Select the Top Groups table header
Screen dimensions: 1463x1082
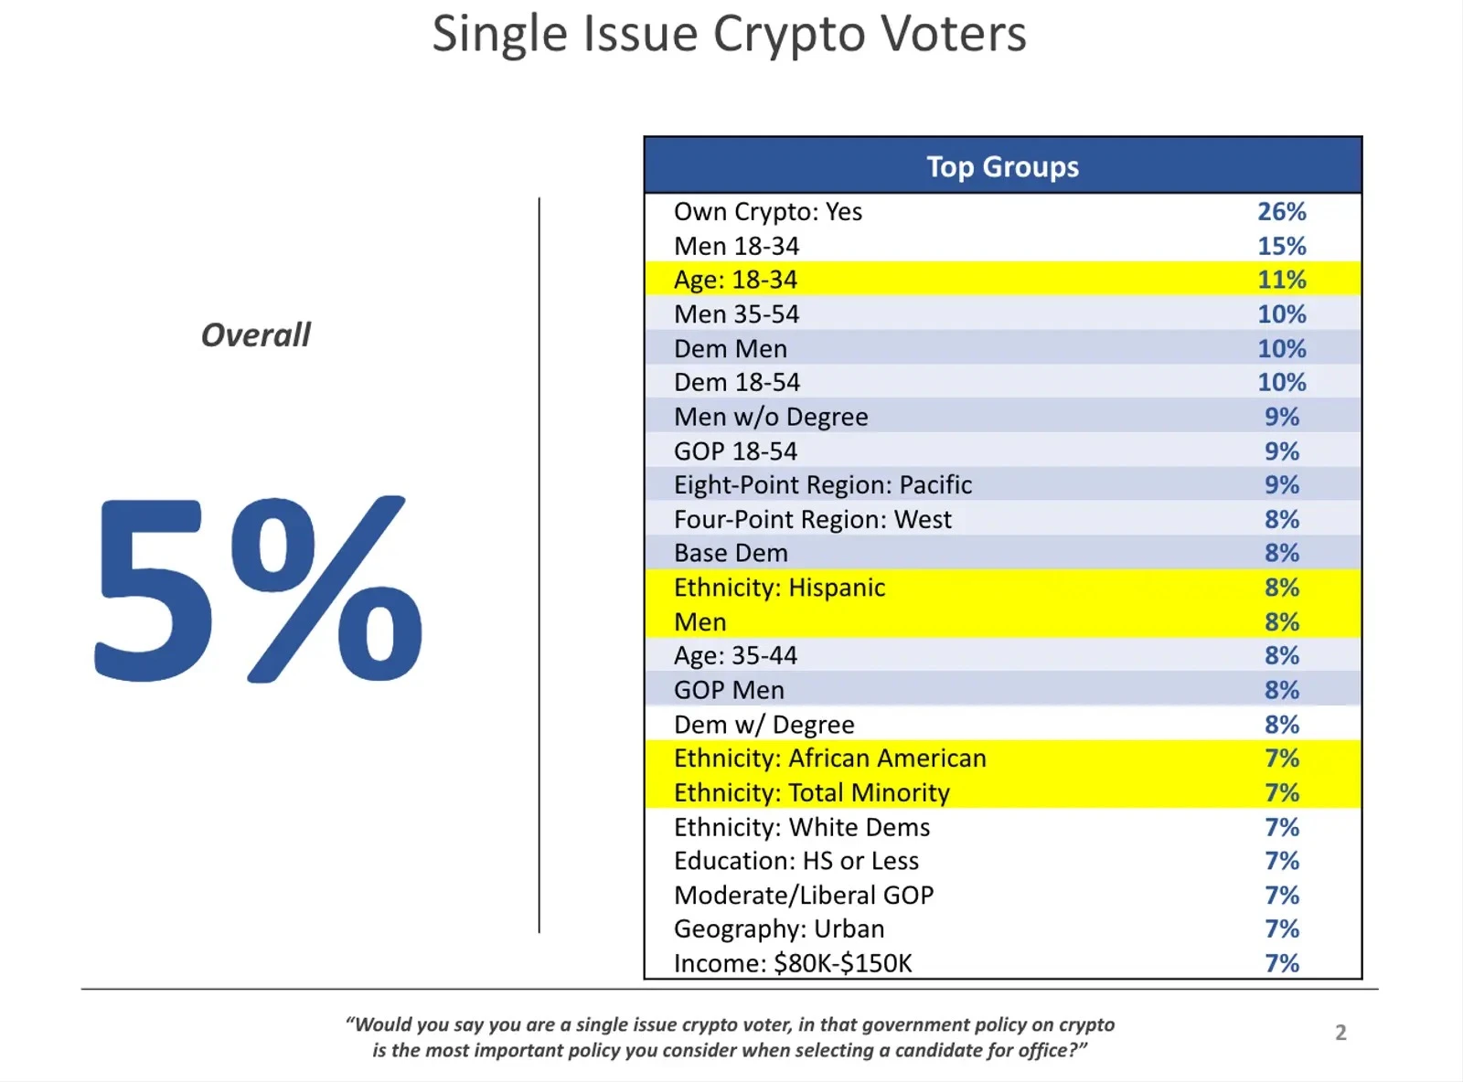coord(1002,166)
